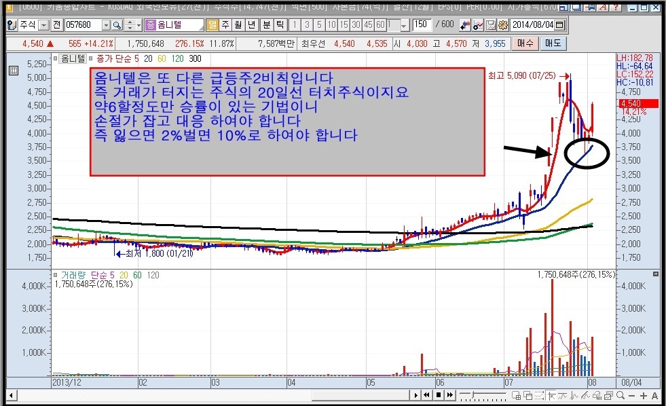The image size is (666, 406).
Task: Click the eraser icon in bottom toolbar
Action: pyautogui.click(x=597, y=396)
